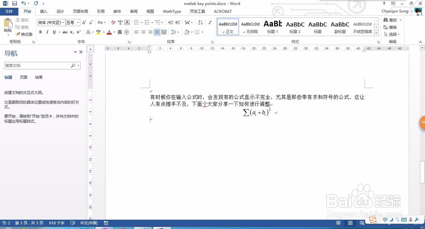Open the line spacing dropdown

click(x=175, y=32)
